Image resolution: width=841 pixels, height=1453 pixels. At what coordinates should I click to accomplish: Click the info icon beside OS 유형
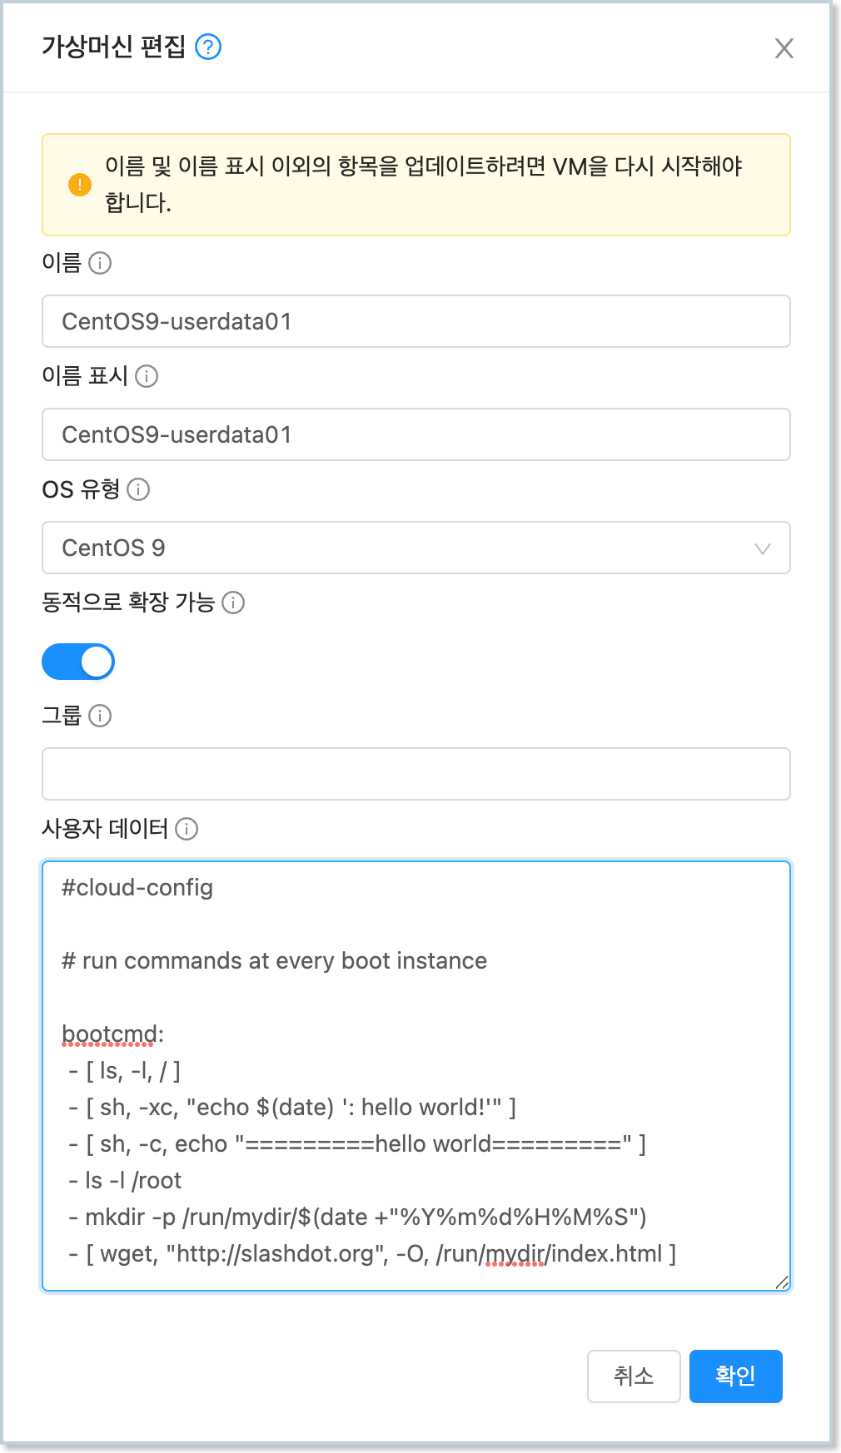coord(138,489)
